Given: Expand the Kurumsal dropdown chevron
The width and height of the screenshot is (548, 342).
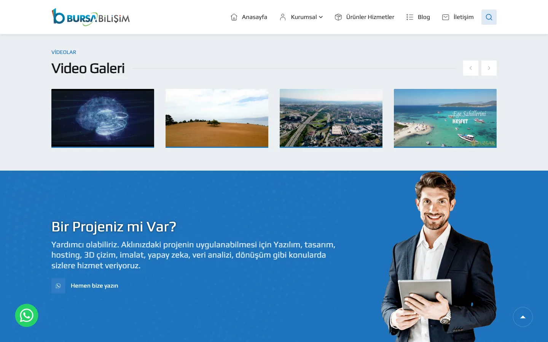Looking at the screenshot, I should point(321,17).
